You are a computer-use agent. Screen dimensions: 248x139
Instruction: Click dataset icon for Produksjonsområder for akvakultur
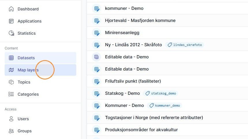point(97,130)
